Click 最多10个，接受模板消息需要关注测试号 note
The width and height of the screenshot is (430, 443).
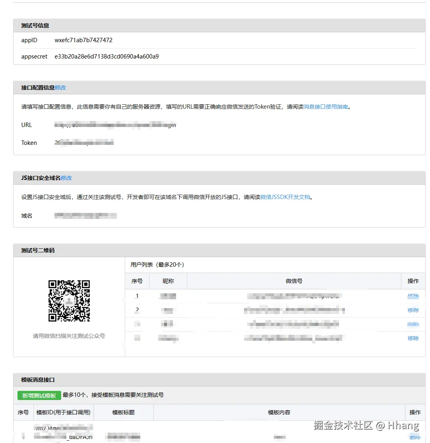113,395
